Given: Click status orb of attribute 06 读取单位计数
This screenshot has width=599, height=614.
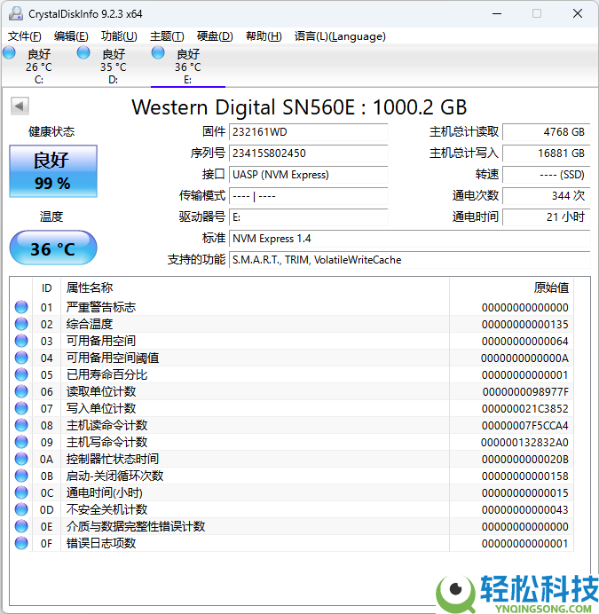Looking at the screenshot, I should pyautogui.click(x=21, y=391).
